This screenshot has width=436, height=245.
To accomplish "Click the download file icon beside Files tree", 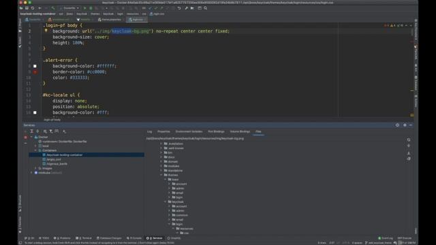I will click(x=409, y=153).
